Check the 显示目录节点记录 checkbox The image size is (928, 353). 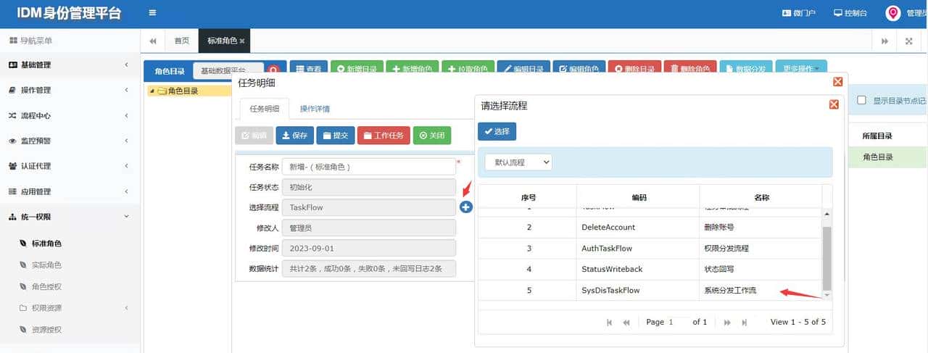(x=861, y=101)
